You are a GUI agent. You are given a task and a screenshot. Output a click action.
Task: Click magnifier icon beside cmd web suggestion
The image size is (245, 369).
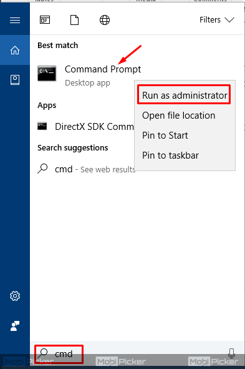42,169
